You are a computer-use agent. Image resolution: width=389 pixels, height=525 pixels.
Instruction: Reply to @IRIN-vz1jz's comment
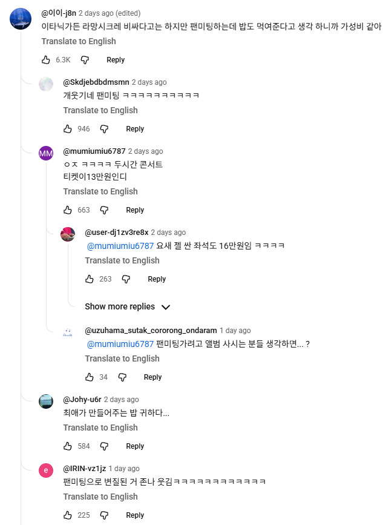pos(135,515)
